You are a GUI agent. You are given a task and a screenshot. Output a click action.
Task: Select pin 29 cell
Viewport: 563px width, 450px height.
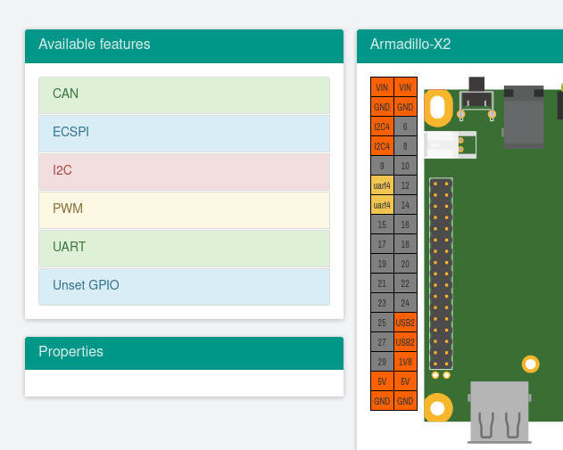click(x=382, y=362)
